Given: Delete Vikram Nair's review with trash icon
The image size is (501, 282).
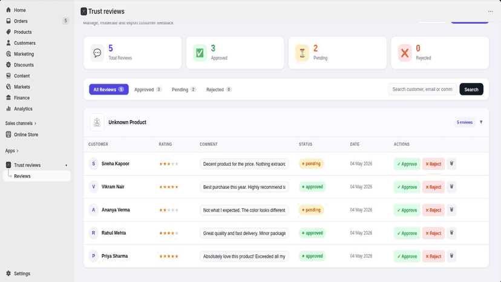Looking at the screenshot, I should click(x=451, y=186).
